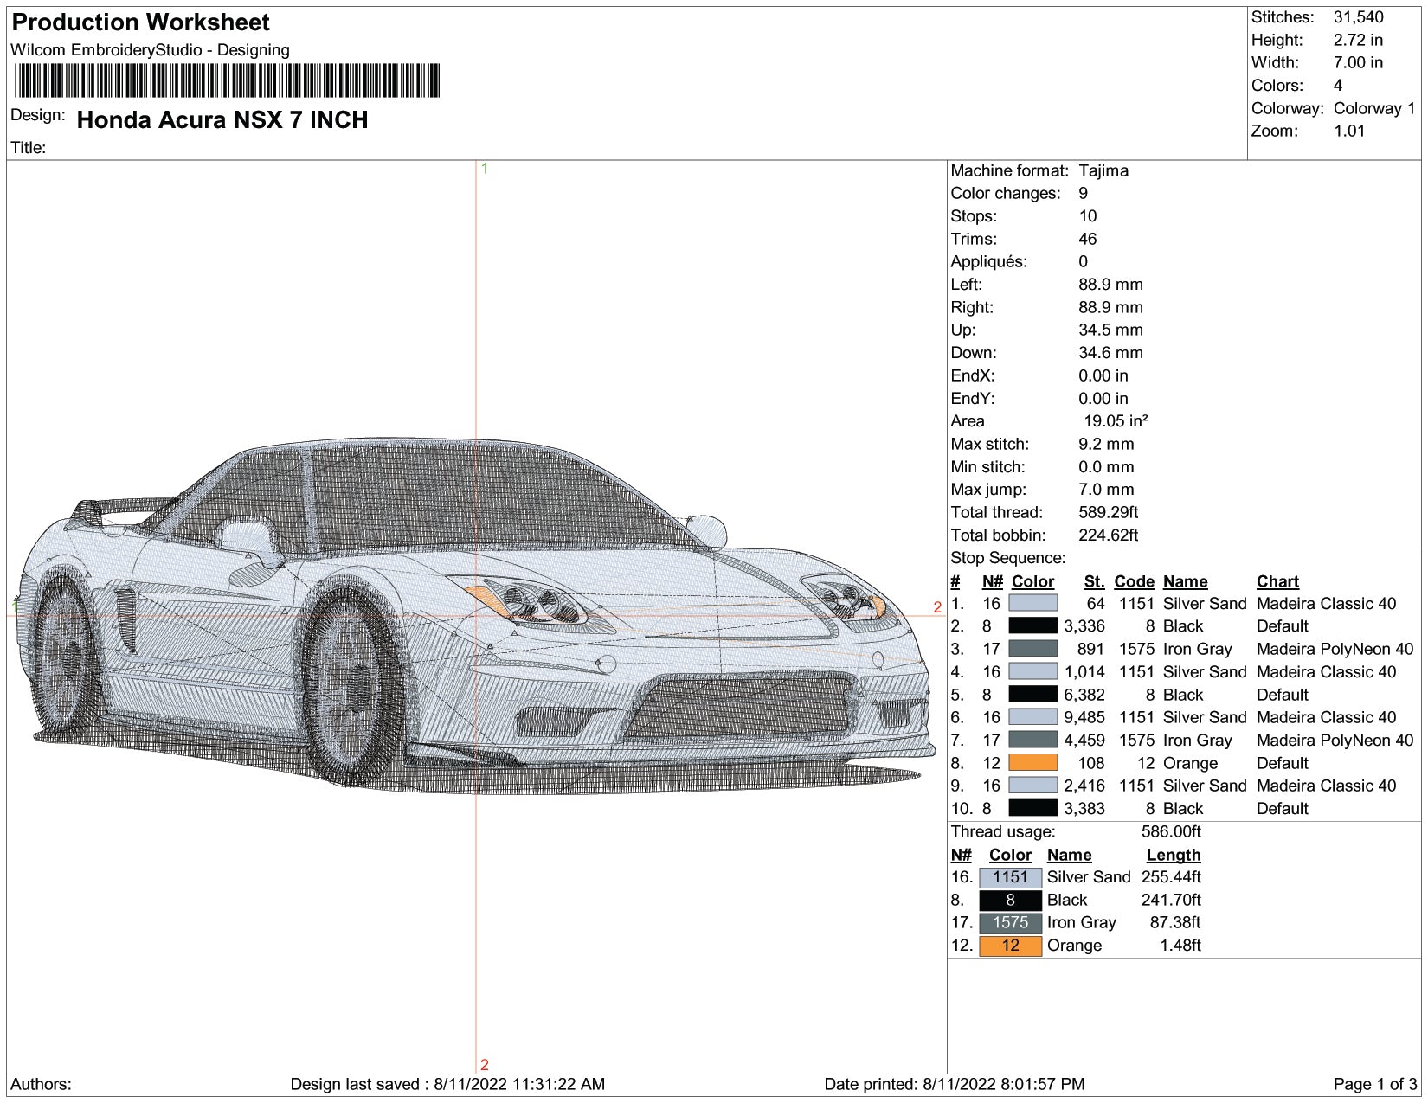Click the Zoom value 1.01
1428x1103 pixels.
(x=1349, y=131)
